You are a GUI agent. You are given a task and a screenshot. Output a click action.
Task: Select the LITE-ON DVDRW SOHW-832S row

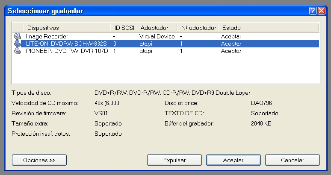pyautogui.click(x=165, y=44)
